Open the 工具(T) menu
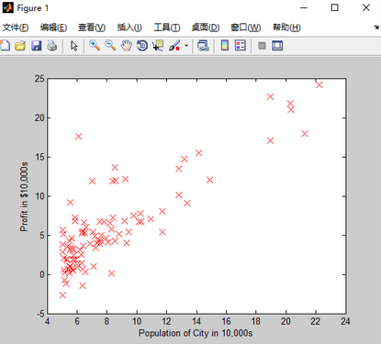 167,28
